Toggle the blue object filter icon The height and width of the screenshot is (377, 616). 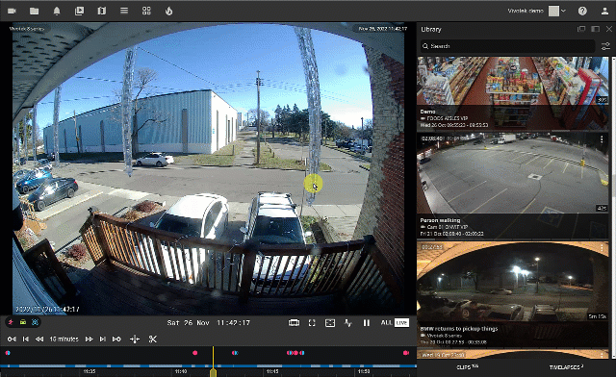pos(35,322)
